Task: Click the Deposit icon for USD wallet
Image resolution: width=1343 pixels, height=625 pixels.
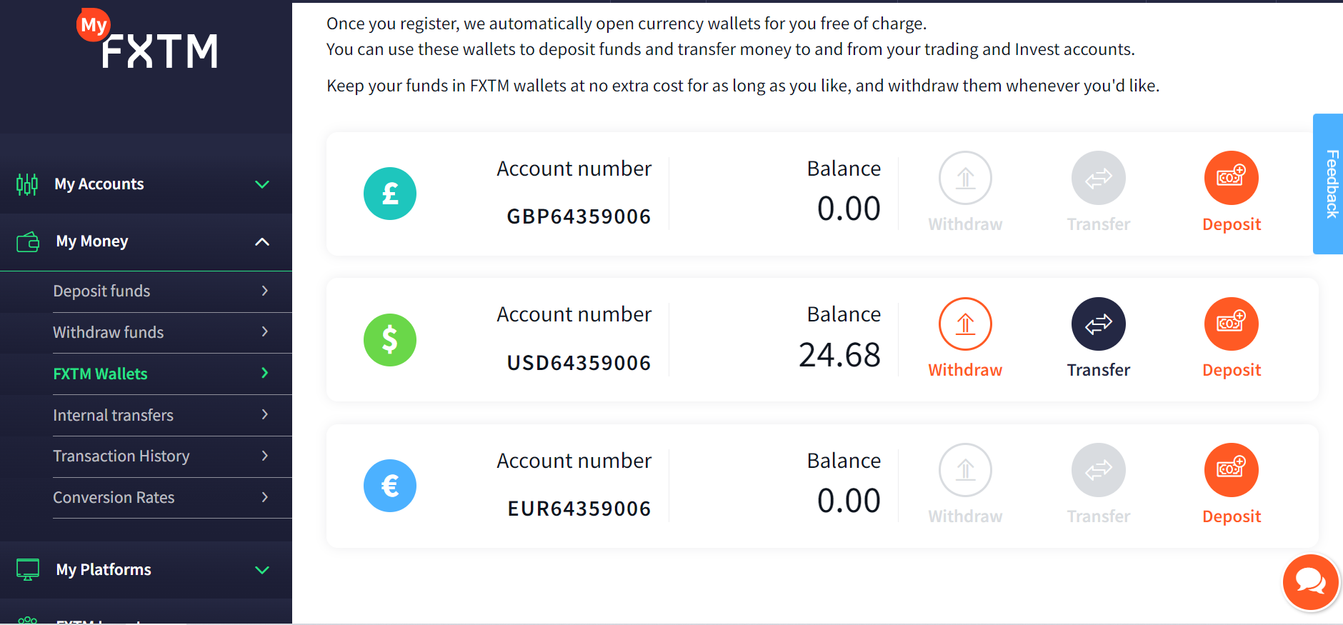Action: click(1231, 324)
